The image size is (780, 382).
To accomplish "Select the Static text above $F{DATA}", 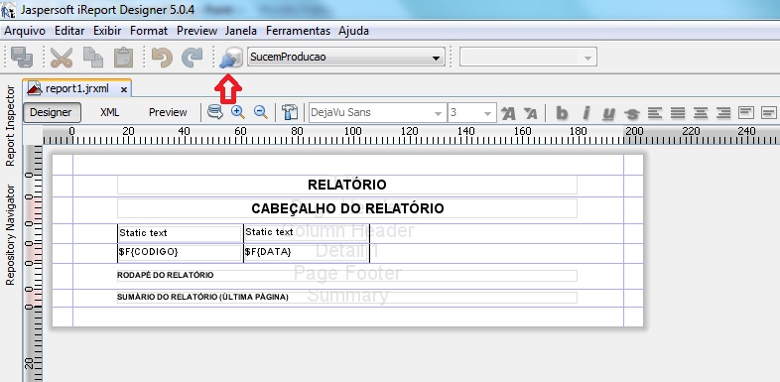I will (306, 233).
